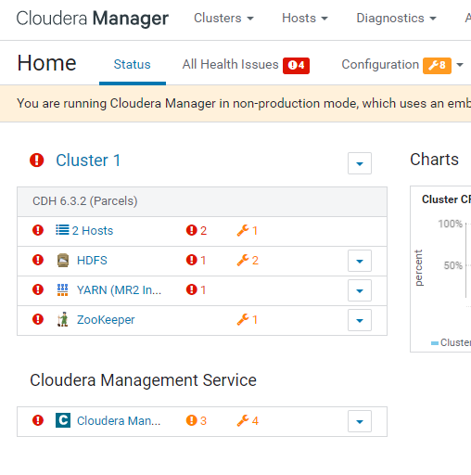Click the Cloudera Management Service C icon

click(x=63, y=420)
